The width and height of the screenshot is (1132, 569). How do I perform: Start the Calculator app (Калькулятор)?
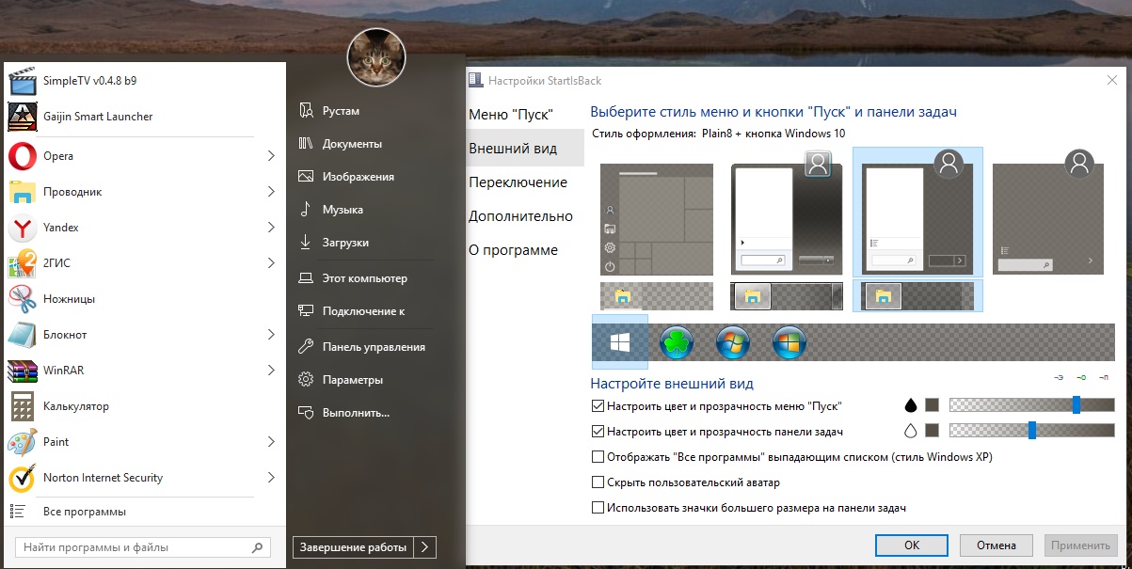pyautogui.click(x=75, y=406)
